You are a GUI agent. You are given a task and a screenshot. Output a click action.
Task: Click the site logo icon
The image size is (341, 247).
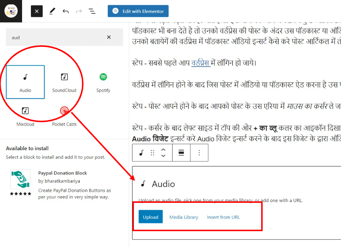(x=11, y=11)
